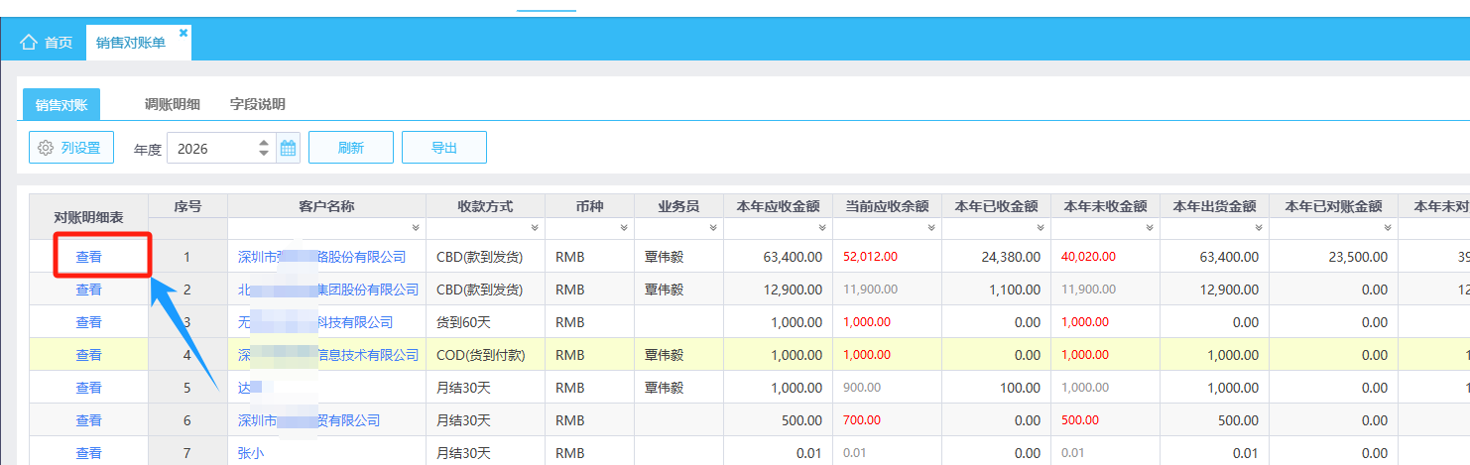
Task: Click the 对账明细表 column header
Action: coord(88,217)
